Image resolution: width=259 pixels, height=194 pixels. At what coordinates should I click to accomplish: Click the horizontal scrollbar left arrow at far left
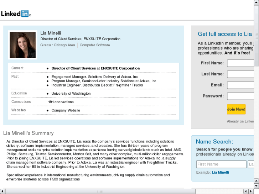pos(2,191)
